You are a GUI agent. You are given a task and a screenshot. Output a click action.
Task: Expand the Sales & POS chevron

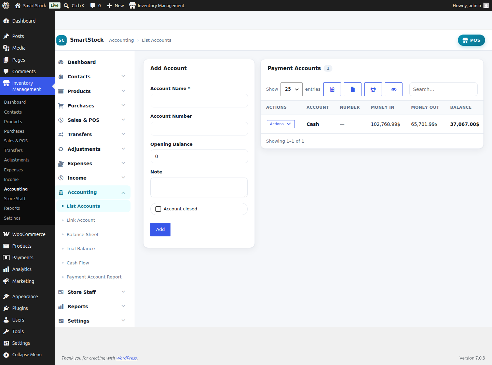point(123,120)
